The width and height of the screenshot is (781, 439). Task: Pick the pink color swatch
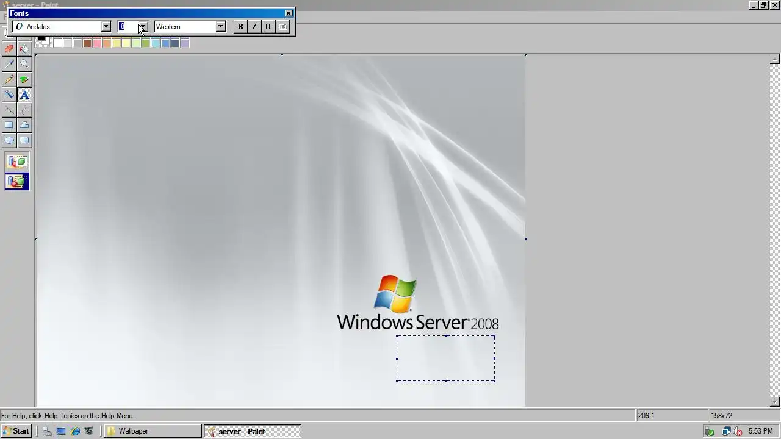click(x=97, y=43)
